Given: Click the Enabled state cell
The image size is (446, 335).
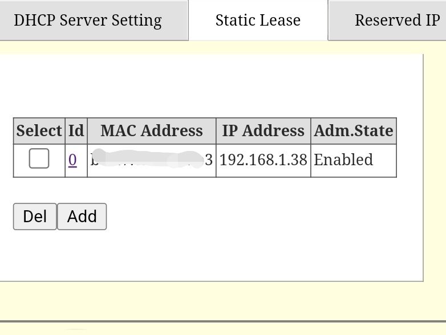Looking at the screenshot, I should 343,160.
